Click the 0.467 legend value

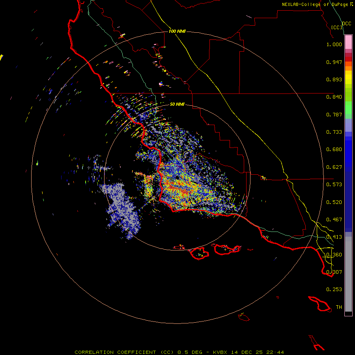(x=334, y=220)
